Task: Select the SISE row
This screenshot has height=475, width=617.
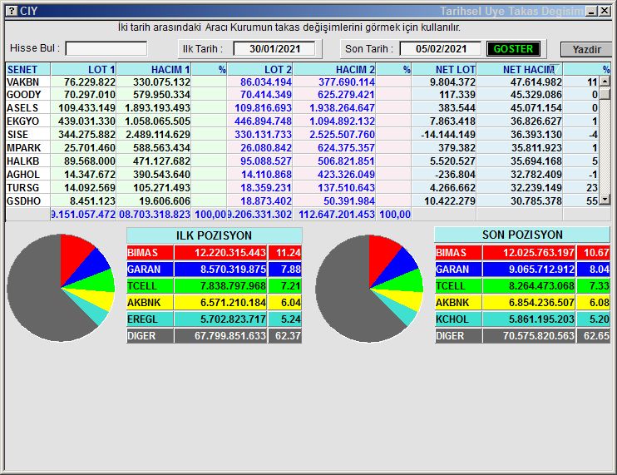Action: (x=302, y=135)
